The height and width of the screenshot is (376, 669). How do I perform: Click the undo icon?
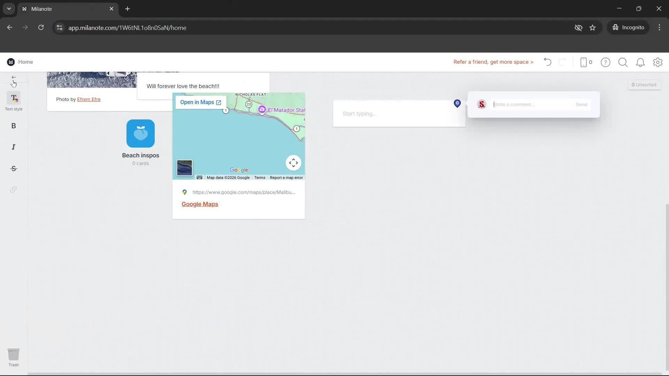click(x=547, y=62)
